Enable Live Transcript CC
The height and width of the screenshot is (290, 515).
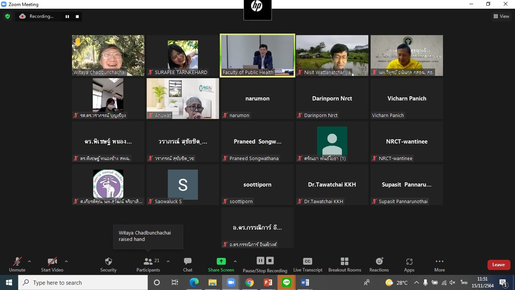(x=308, y=265)
